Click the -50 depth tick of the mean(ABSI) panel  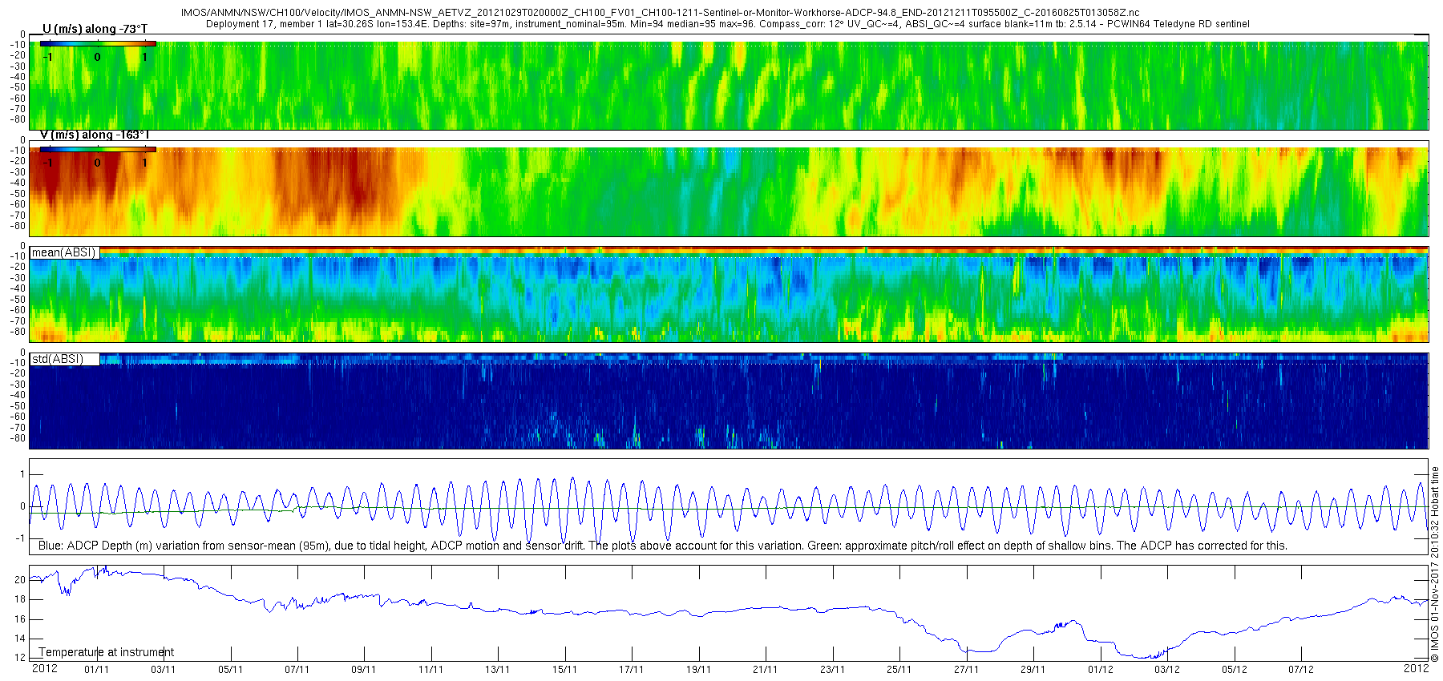pos(17,300)
